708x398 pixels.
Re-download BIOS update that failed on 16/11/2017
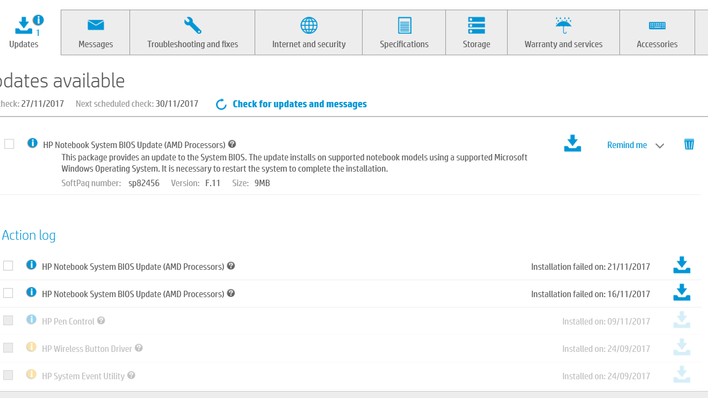[682, 293]
